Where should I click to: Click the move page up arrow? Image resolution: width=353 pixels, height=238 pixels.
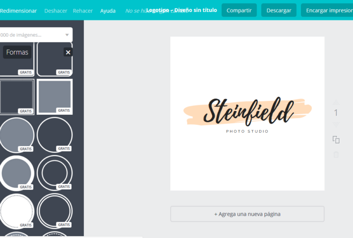click(x=336, y=102)
